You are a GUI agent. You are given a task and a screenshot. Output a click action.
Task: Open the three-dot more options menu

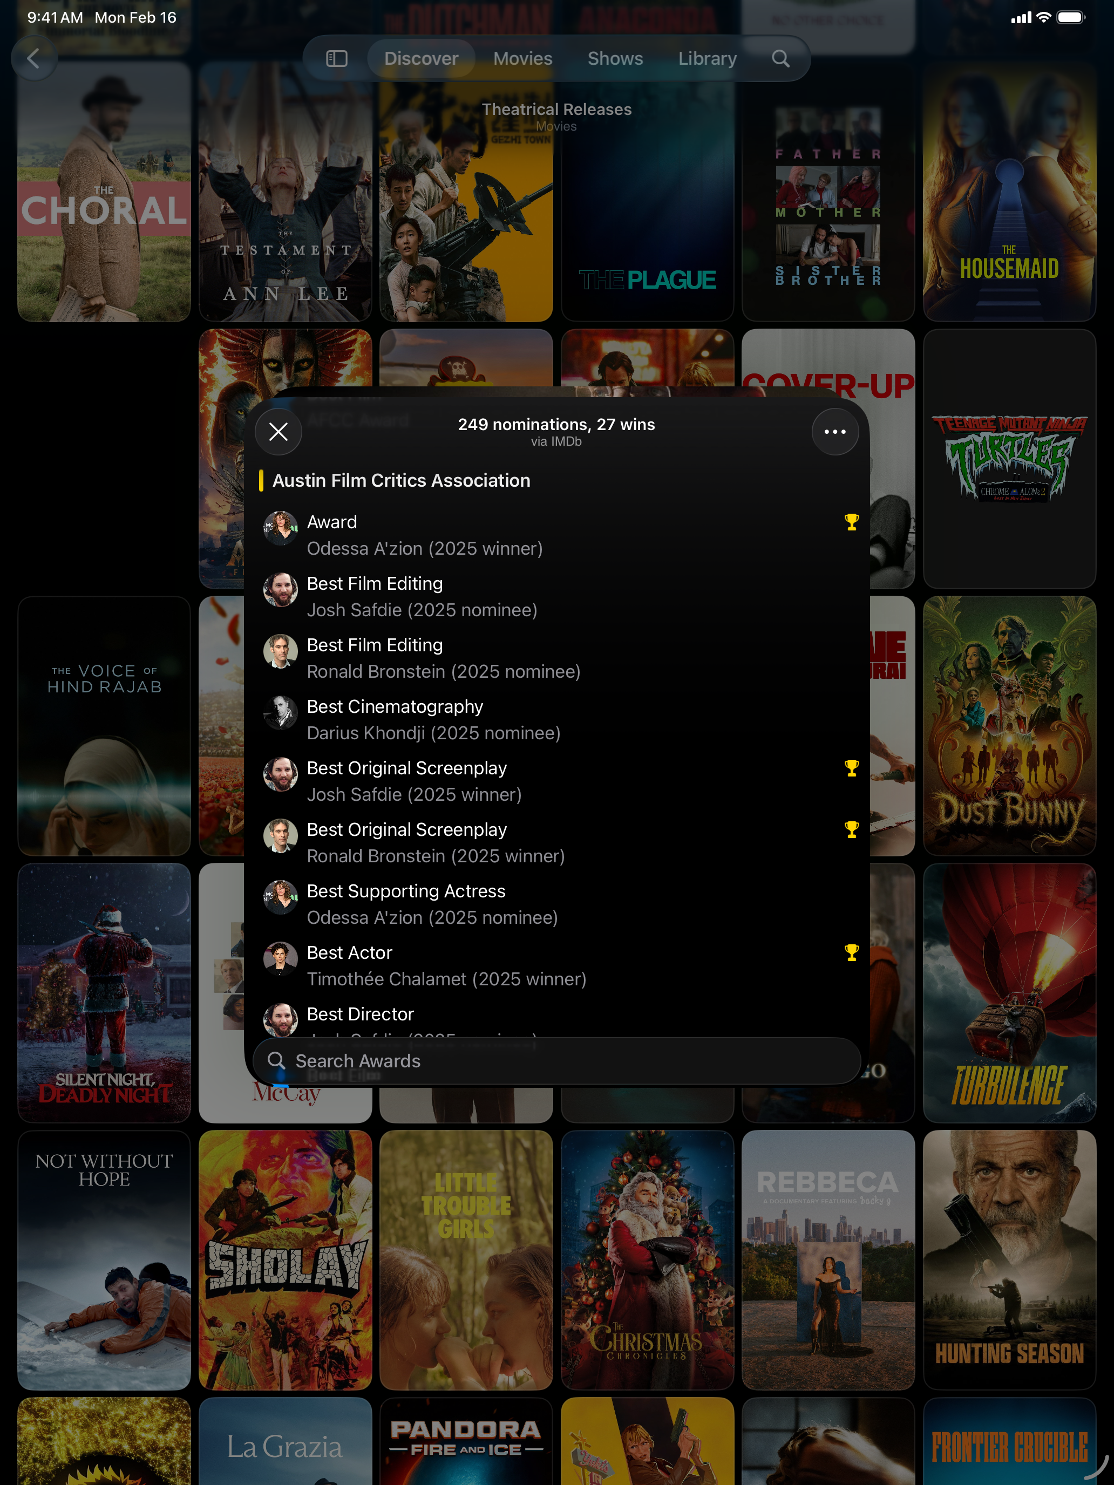pyautogui.click(x=834, y=432)
